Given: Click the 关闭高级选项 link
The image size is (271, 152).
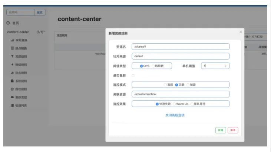Looking at the screenshot, I should tap(175, 115).
